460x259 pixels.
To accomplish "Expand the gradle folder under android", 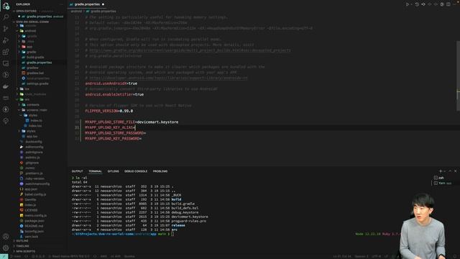I will tap(31, 52).
